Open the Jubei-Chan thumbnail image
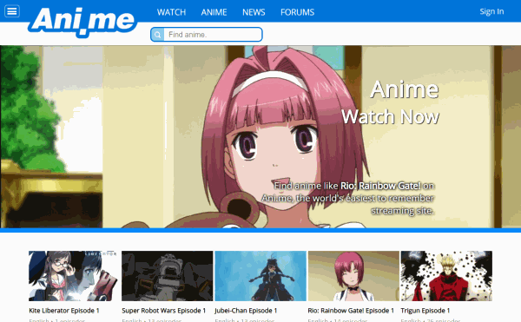The image size is (521, 322). point(260,276)
